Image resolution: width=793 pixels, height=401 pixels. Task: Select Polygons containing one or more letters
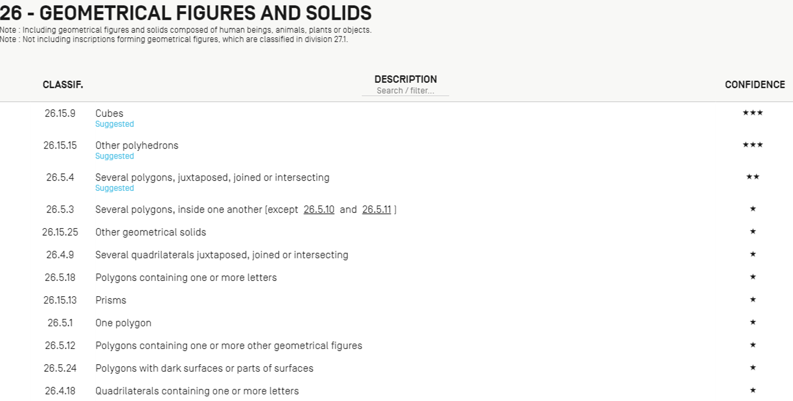(x=186, y=278)
